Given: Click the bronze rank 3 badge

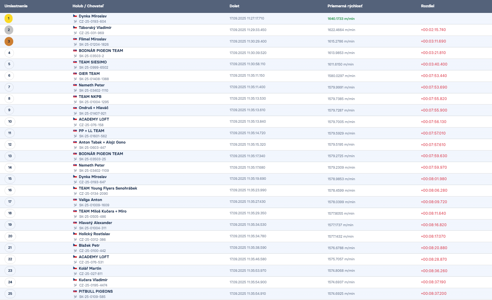Looking at the screenshot, I should (x=9, y=41).
